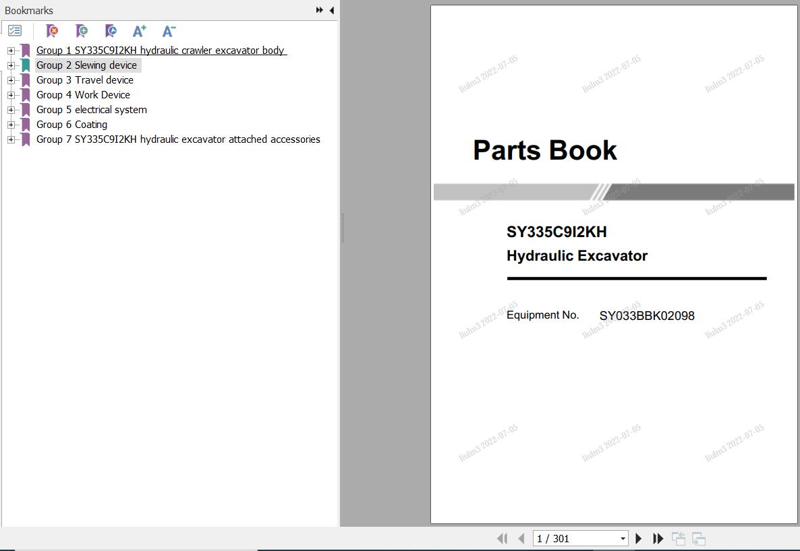This screenshot has width=800, height=551.
Task: Open the Group 6 Coating bookmark
Action: [x=72, y=125]
